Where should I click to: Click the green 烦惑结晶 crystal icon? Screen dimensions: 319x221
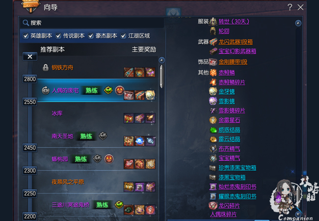tap(213, 130)
